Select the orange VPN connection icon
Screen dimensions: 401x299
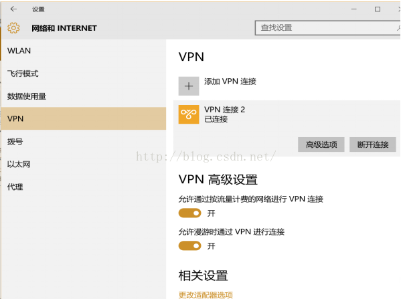point(189,114)
